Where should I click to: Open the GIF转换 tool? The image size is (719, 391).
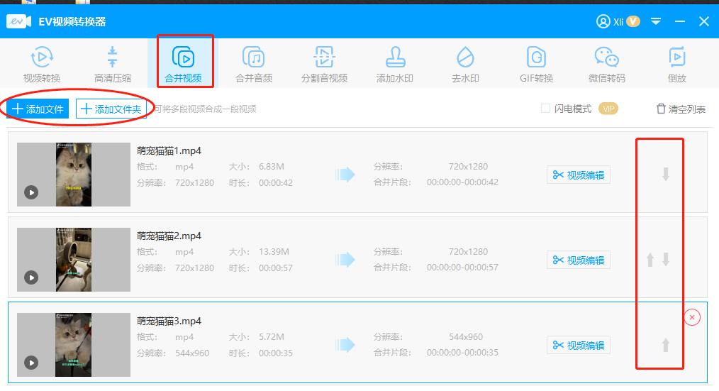pyautogui.click(x=536, y=65)
